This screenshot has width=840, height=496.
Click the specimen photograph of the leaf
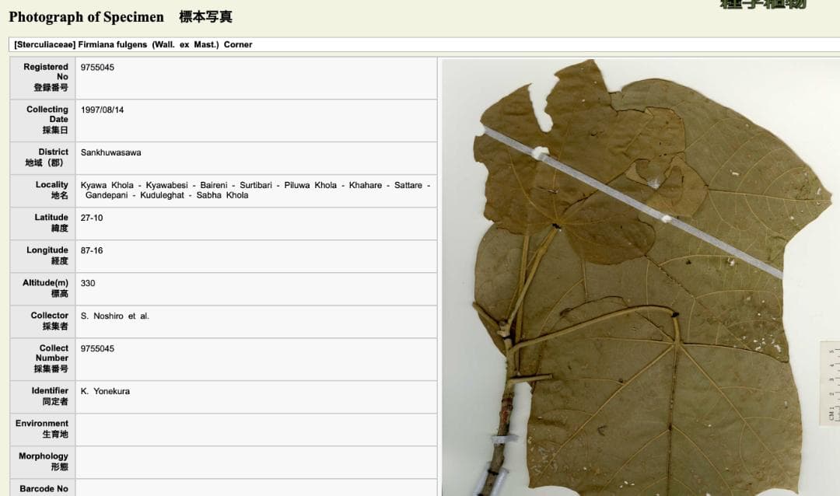638,280
